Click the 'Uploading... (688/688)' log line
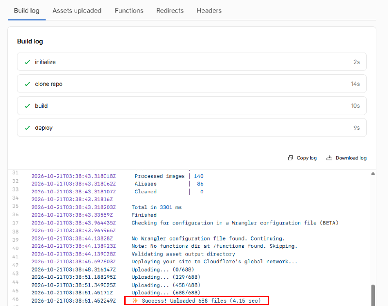The height and width of the screenshot is (306, 388). (166, 292)
